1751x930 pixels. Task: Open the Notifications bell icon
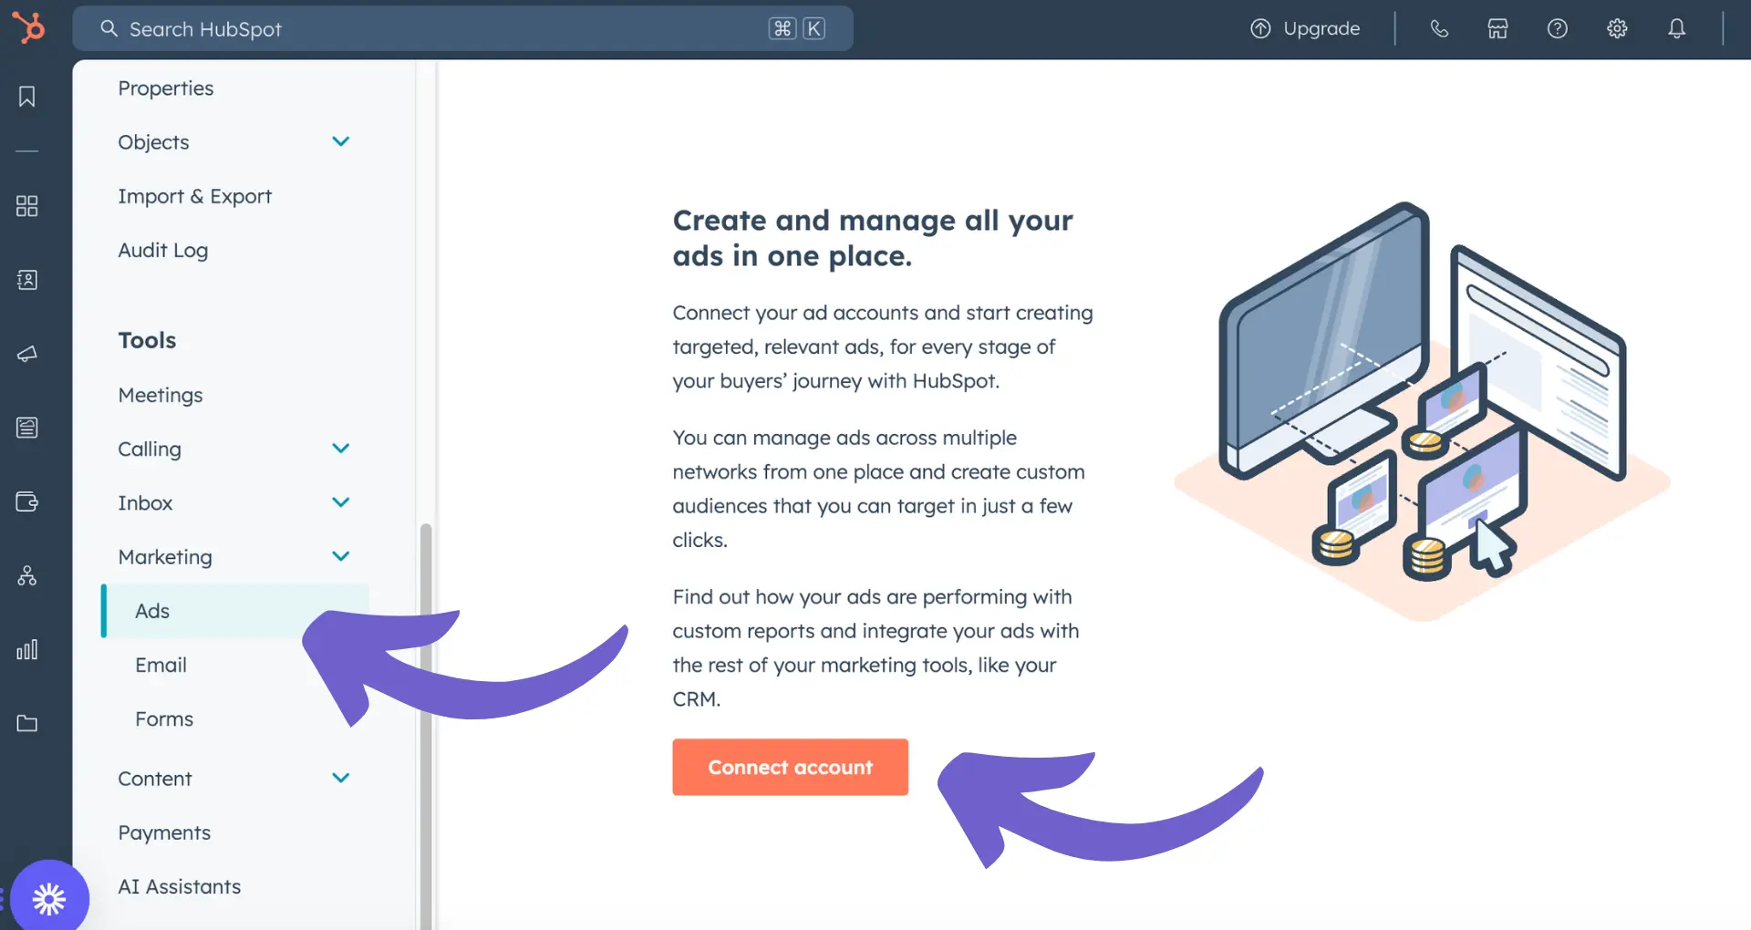[1676, 28]
